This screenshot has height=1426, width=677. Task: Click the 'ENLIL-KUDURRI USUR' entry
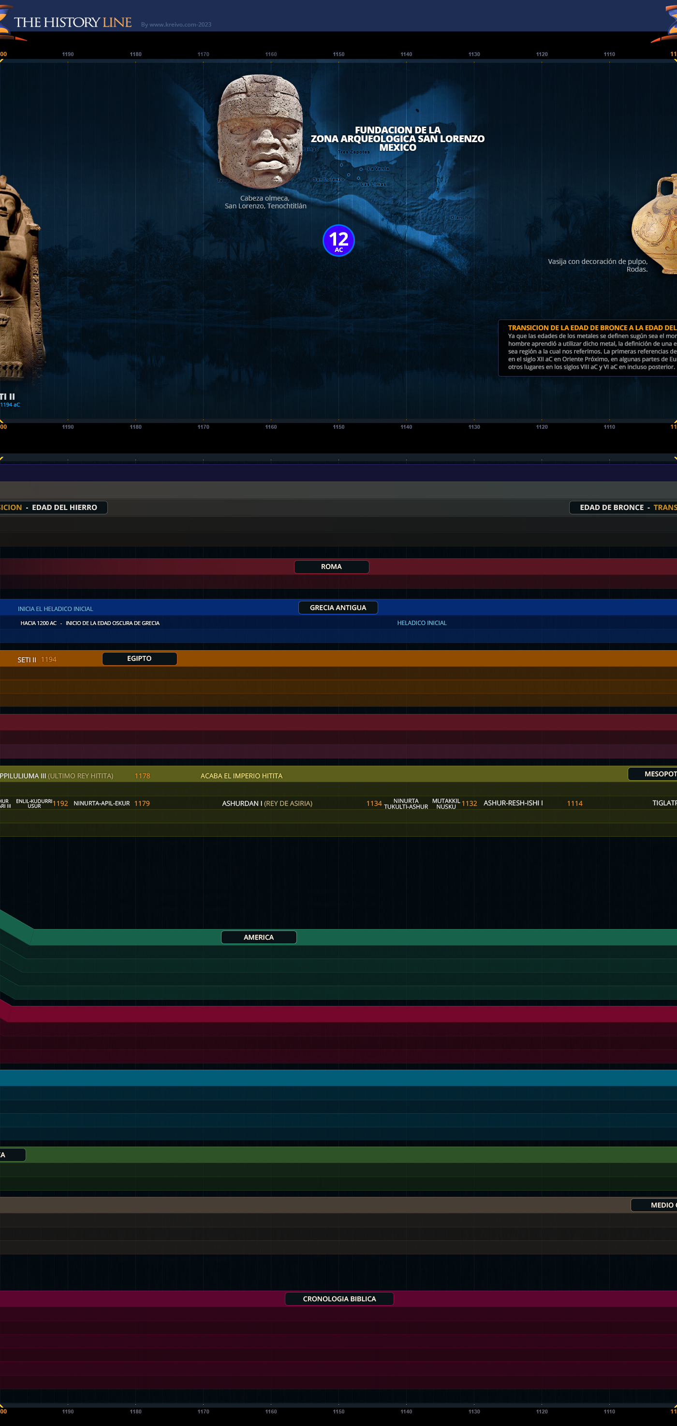(34, 804)
